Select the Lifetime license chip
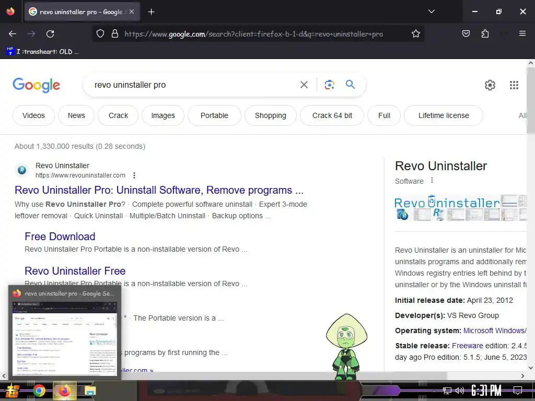This screenshot has height=401, width=535. [444, 115]
